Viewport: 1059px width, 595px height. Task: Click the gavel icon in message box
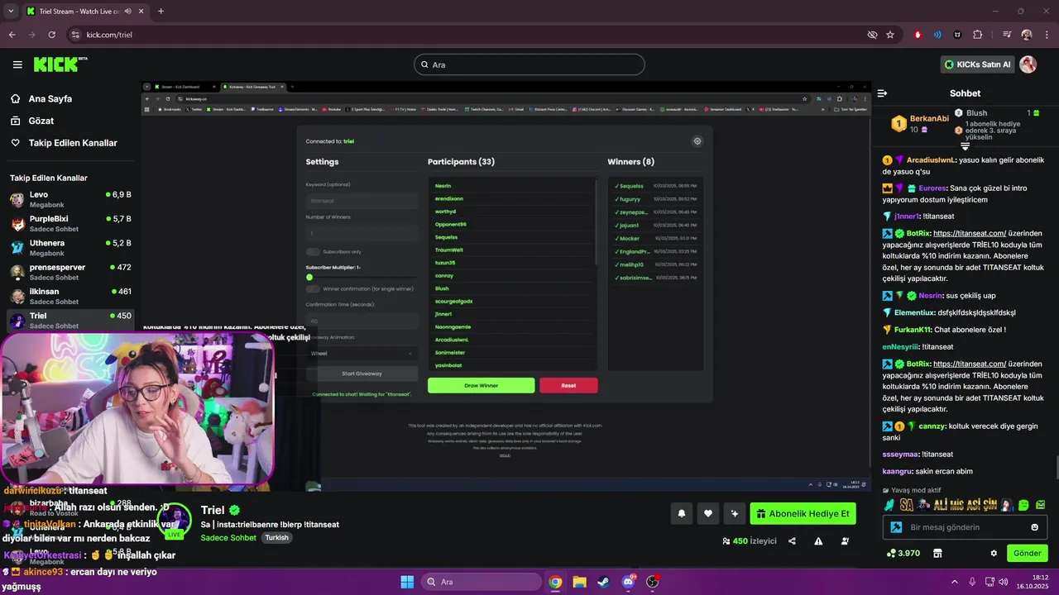pyautogui.click(x=895, y=527)
